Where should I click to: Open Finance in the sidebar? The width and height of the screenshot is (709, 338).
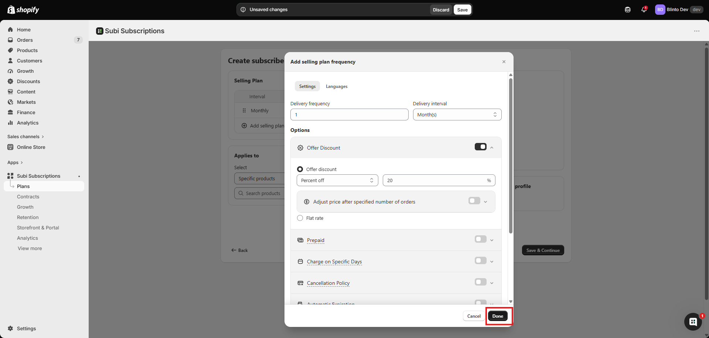click(x=26, y=112)
